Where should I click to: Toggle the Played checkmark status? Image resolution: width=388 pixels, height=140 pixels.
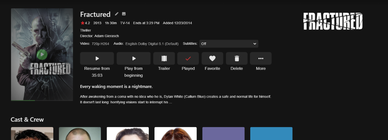pyautogui.click(x=188, y=59)
